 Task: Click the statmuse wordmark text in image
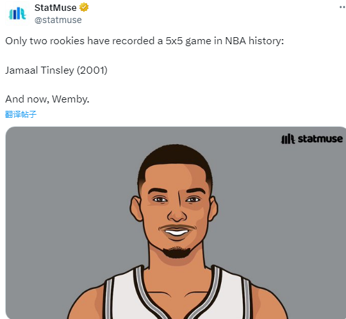pos(320,139)
